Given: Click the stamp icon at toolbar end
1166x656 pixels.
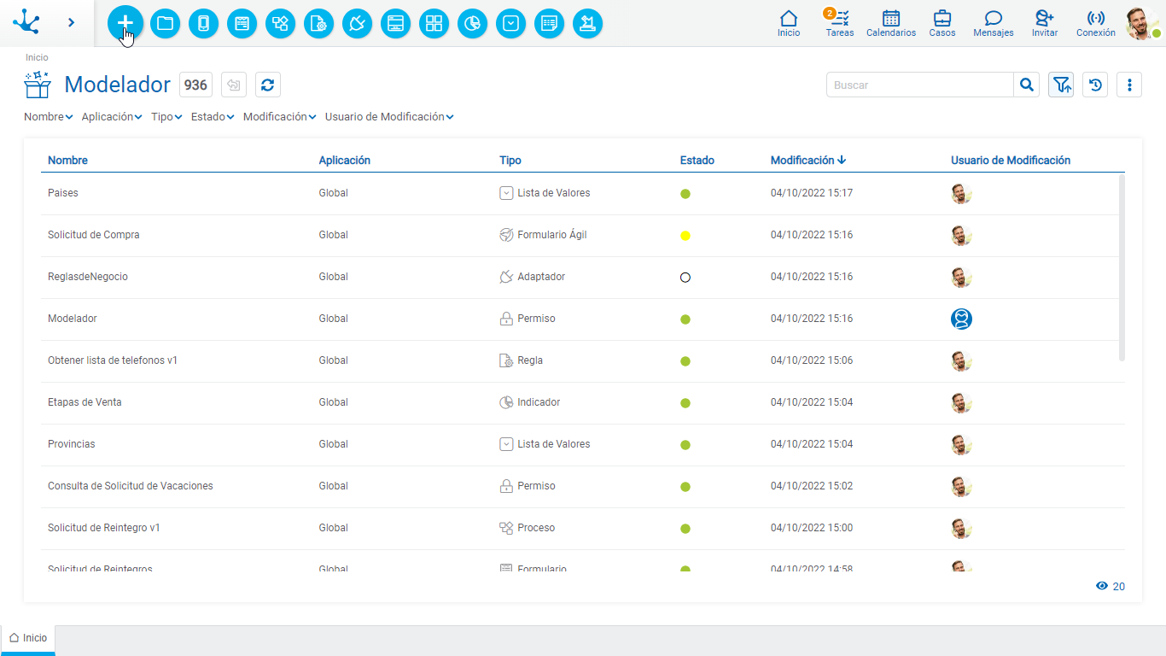Looking at the screenshot, I should pyautogui.click(x=587, y=23).
